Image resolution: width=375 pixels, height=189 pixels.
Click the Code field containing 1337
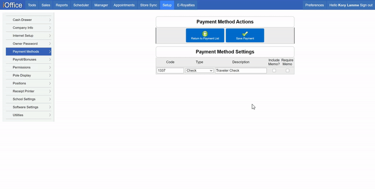tap(170, 71)
